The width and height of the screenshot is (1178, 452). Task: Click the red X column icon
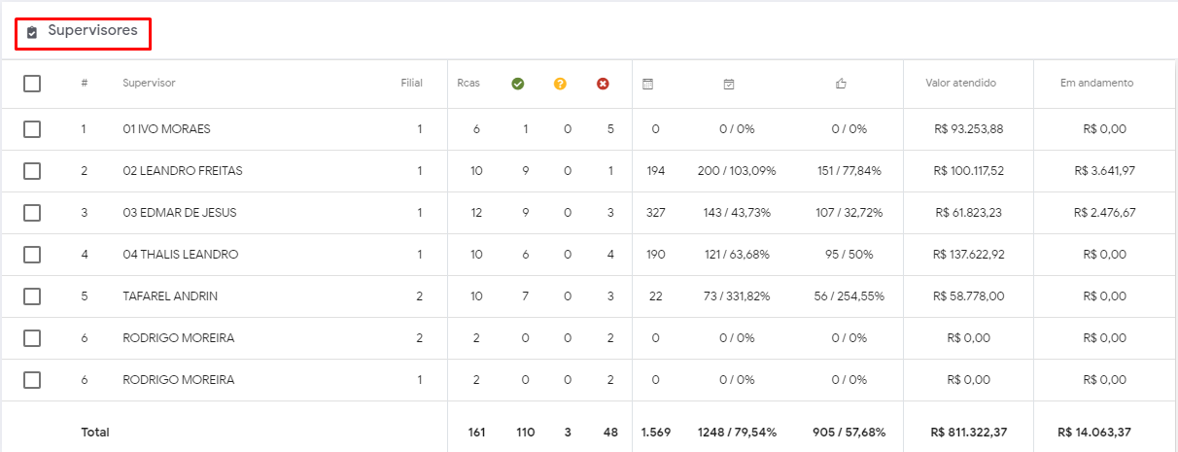click(x=603, y=84)
